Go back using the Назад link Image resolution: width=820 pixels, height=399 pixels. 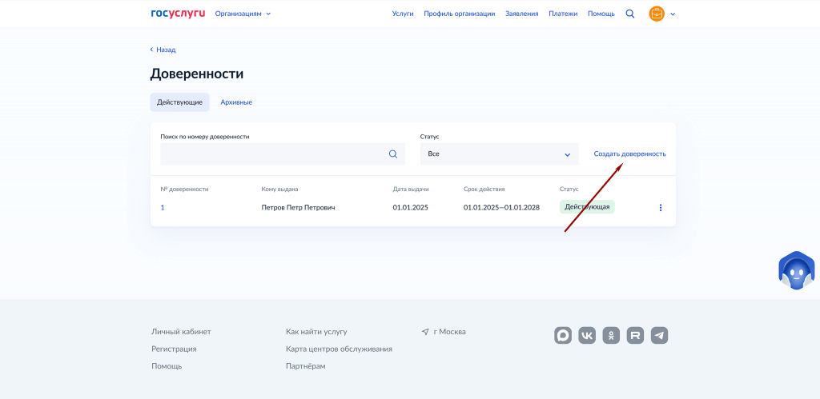163,50
